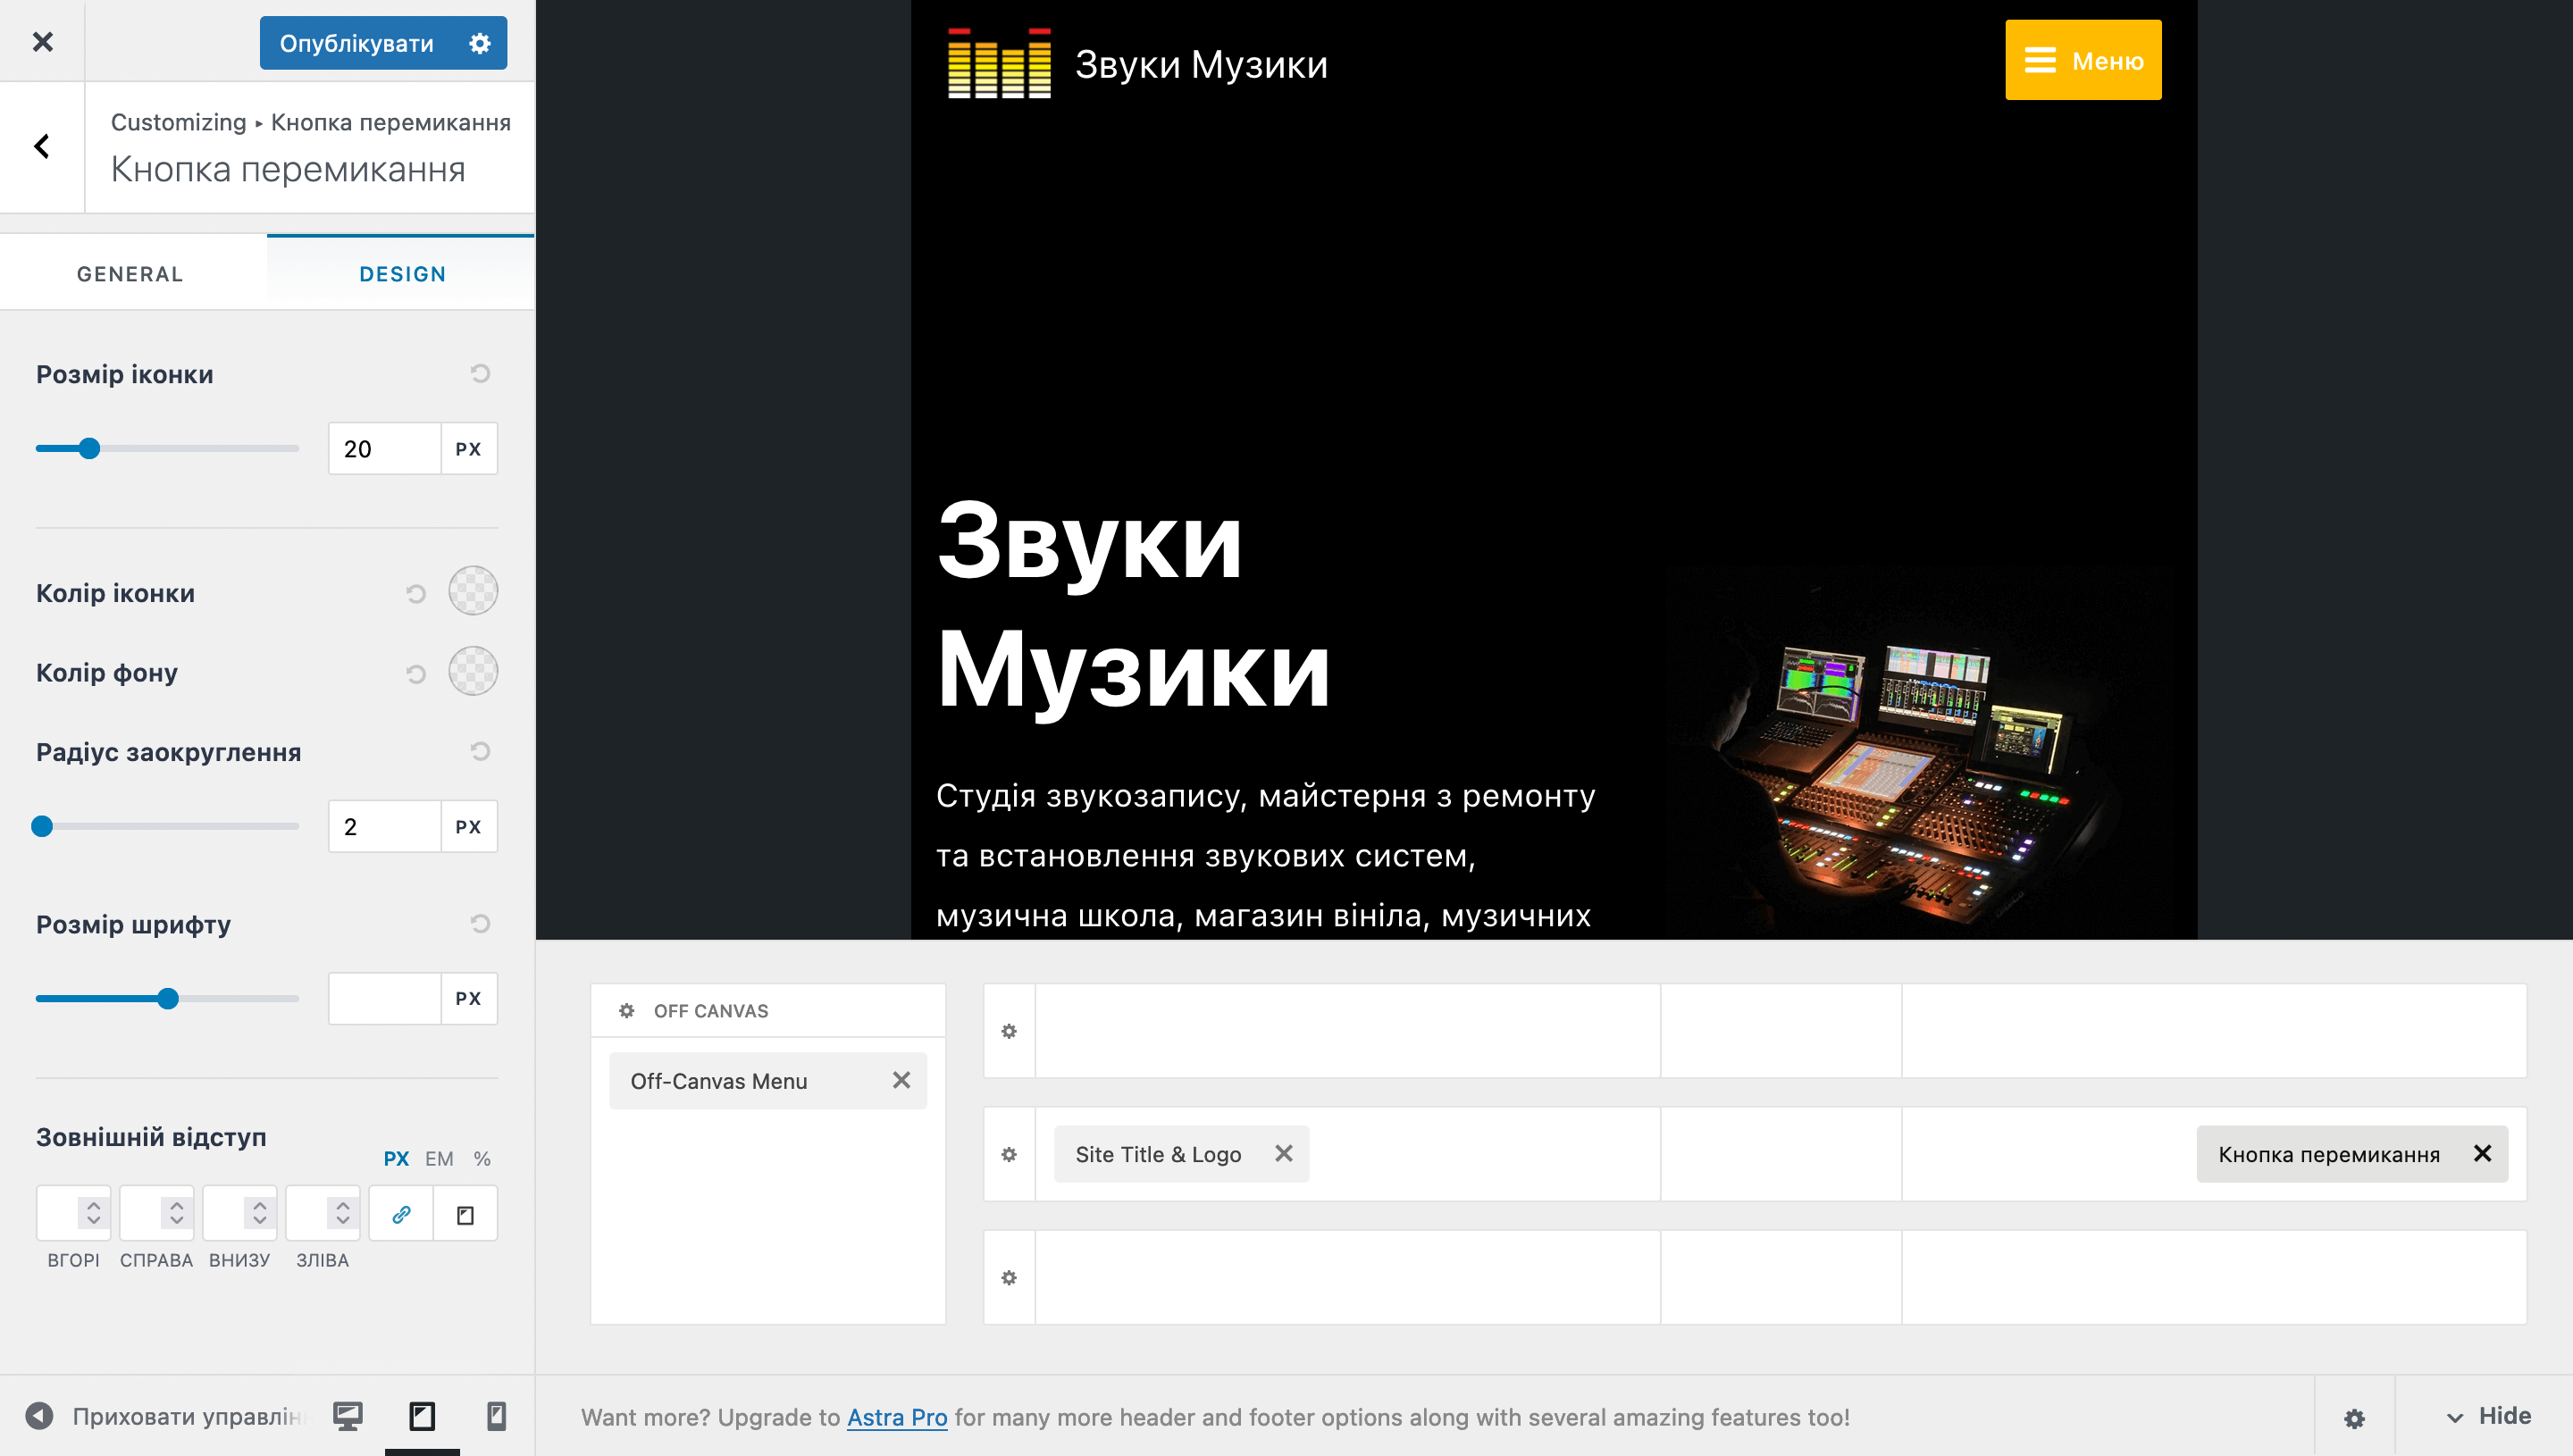Reset the Колір іконки color
This screenshot has width=2573, height=1456.
click(416, 593)
